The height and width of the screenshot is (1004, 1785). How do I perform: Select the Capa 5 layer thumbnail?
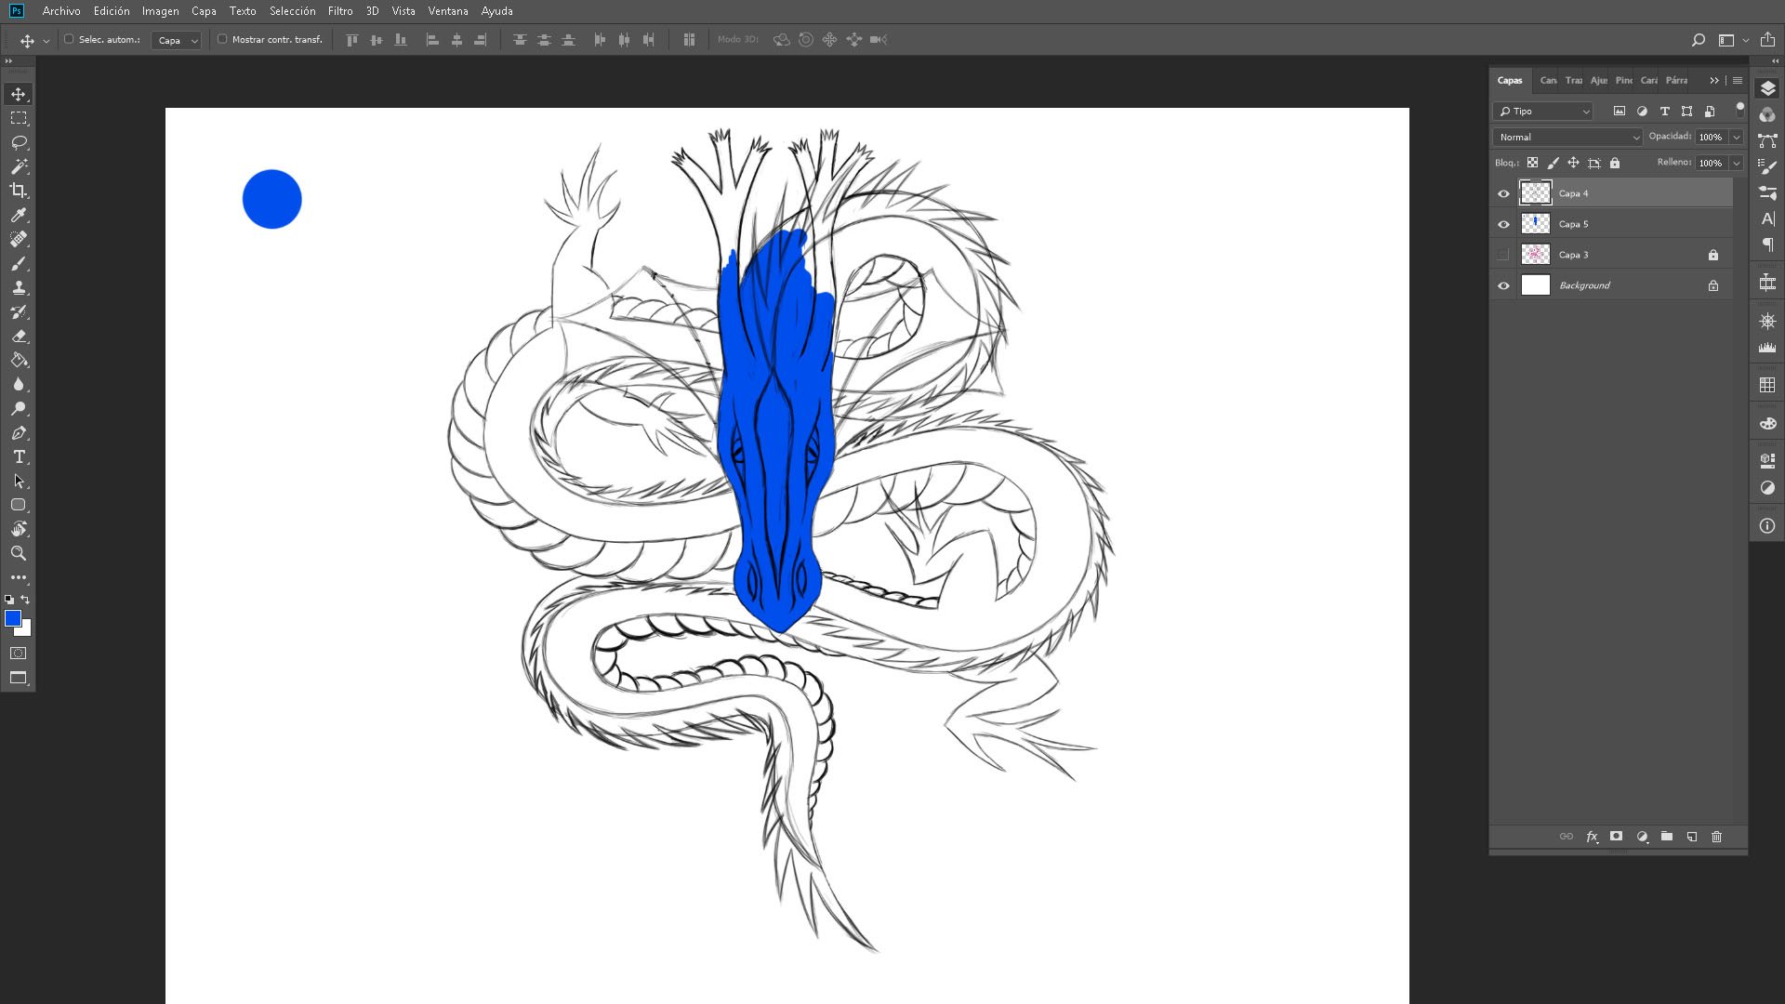tap(1535, 224)
